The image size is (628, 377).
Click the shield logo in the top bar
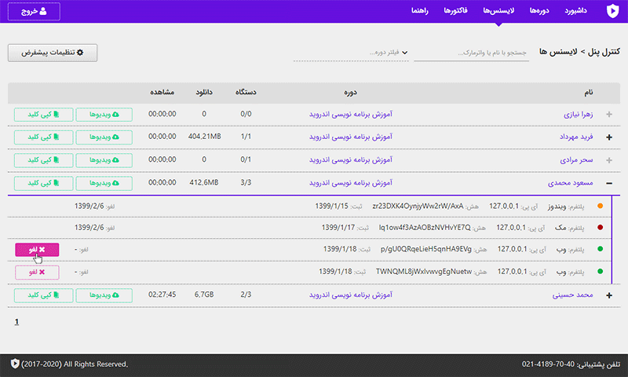[612, 11]
